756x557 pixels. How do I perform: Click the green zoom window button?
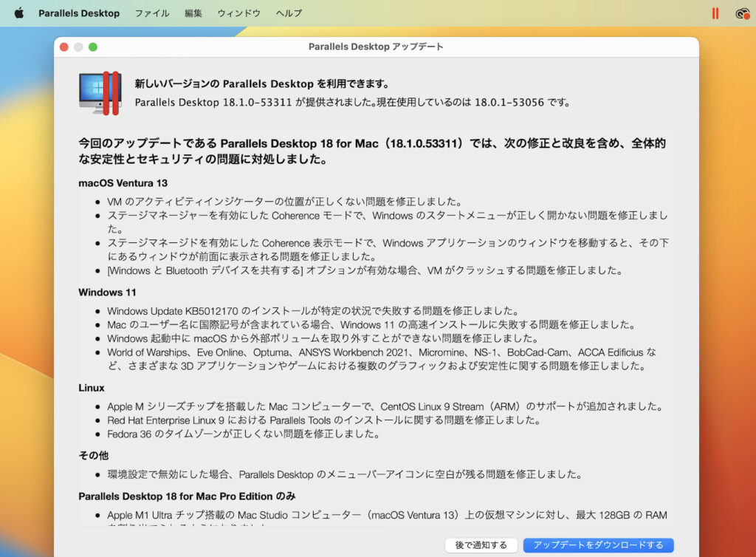(x=93, y=47)
